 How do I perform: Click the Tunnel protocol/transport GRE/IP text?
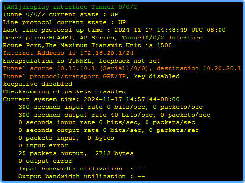click(x=64, y=76)
